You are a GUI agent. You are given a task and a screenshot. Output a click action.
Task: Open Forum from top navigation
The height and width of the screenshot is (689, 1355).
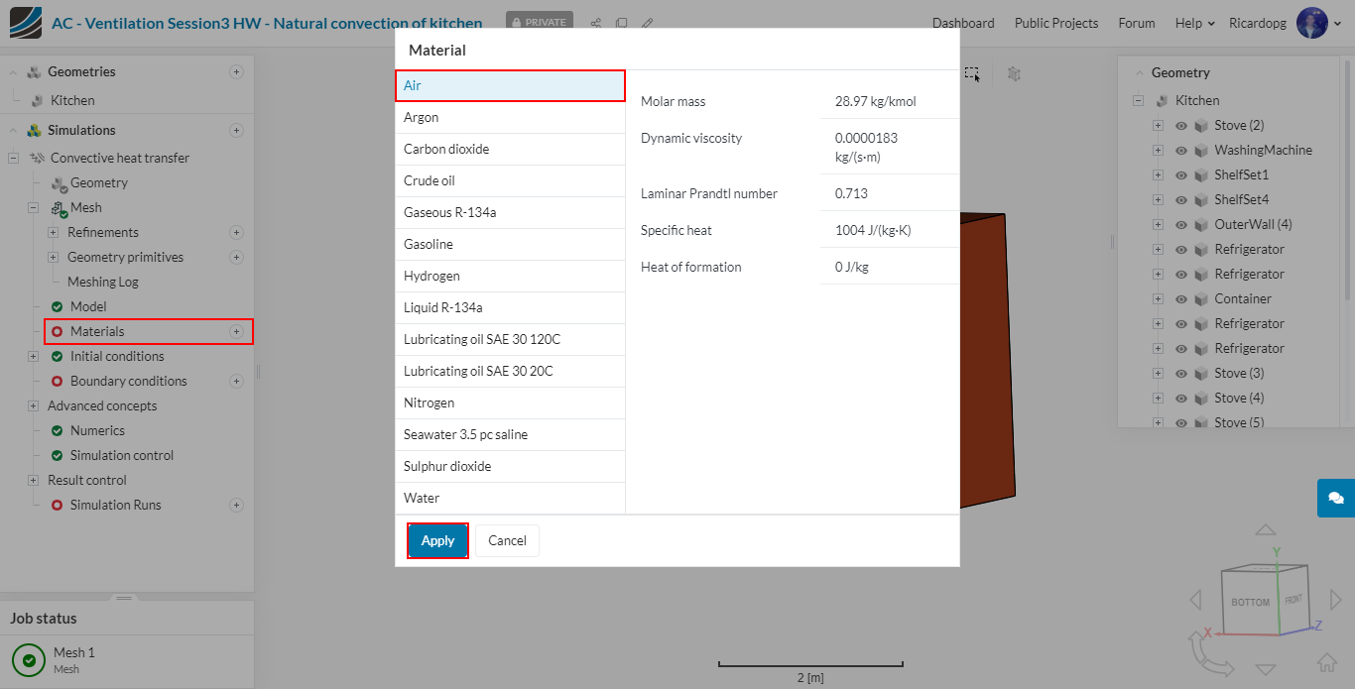[1137, 23]
